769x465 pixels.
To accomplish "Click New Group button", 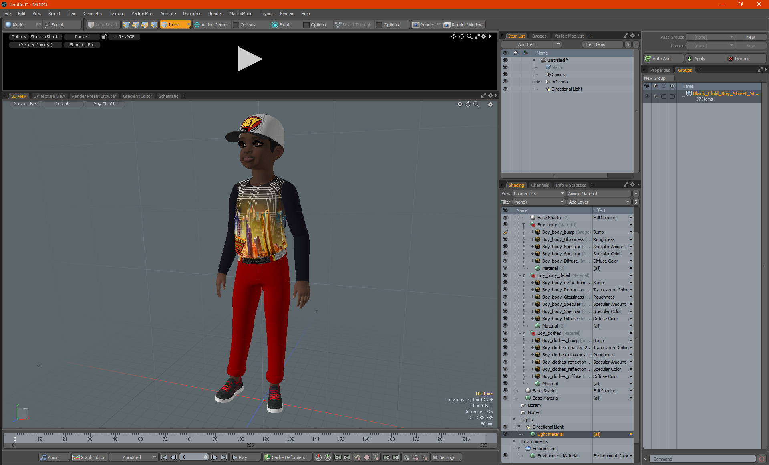I will pos(658,78).
